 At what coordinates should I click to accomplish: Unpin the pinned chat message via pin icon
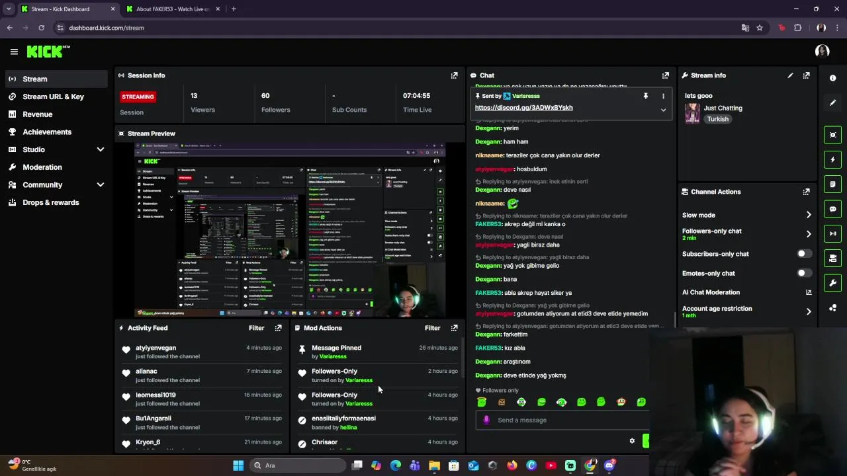(x=645, y=96)
